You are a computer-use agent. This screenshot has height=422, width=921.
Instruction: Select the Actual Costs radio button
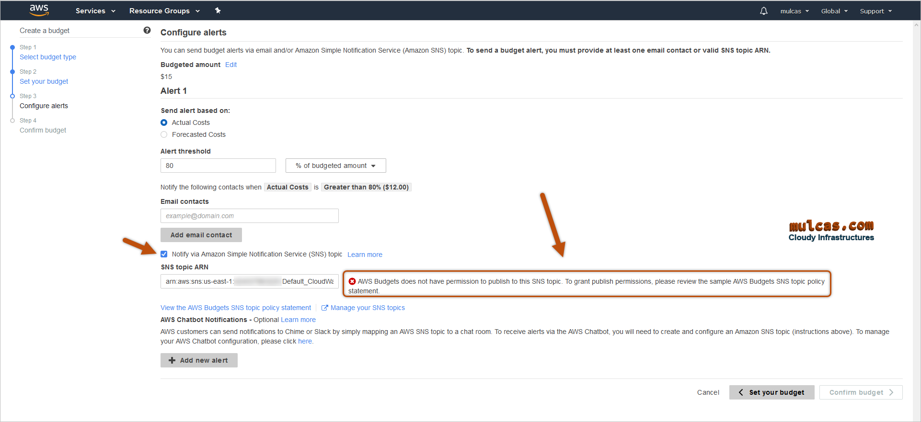pyautogui.click(x=164, y=122)
